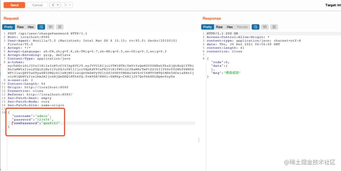Click the HTTP/1.1 200 OK status line
This screenshot has width=341, height=171.
(222, 34)
